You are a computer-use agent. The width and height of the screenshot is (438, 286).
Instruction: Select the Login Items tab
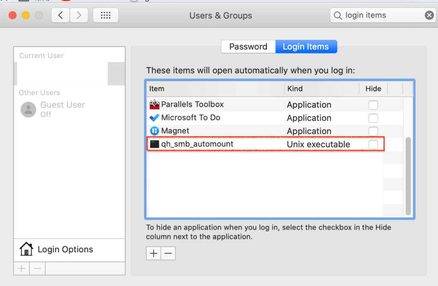click(306, 46)
